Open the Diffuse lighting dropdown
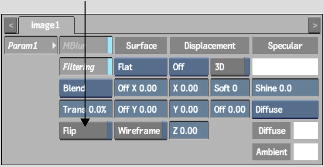The image size is (324, 167). [x=285, y=109]
